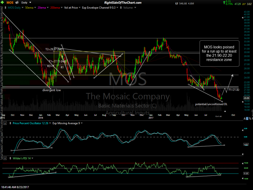The width and height of the screenshot is (253, 190).
Task: Click the MOS looks poised note box
Action: tap(219, 53)
